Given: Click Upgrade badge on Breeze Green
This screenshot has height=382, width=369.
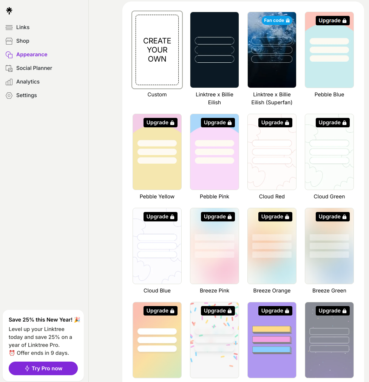Looking at the screenshot, I should tap(333, 217).
